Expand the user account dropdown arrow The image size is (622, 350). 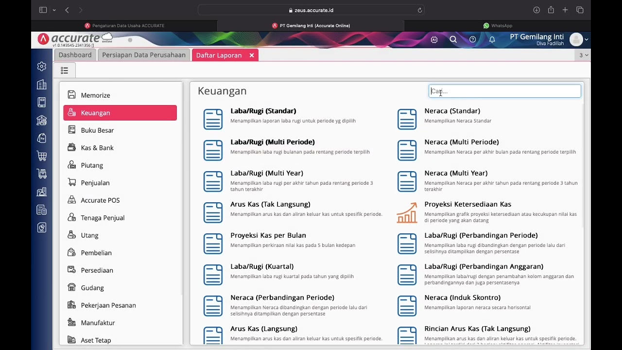(x=587, y=40)
